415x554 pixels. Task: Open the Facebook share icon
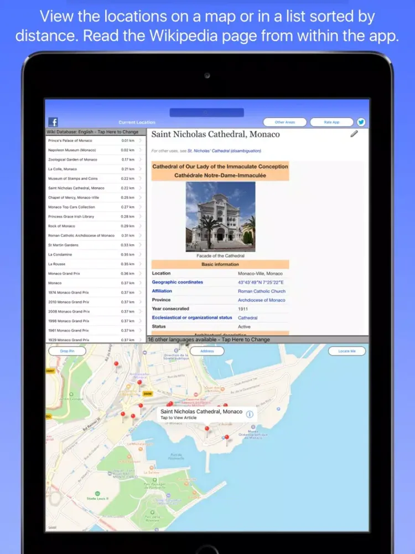tap(53, 122)
